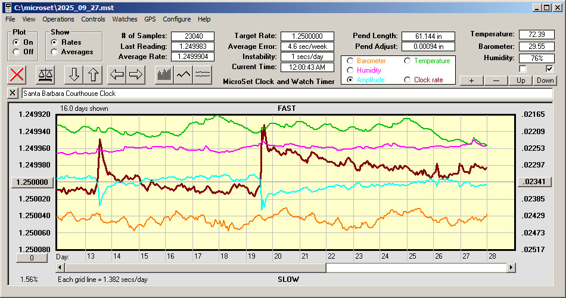Click the Up button
The image size is (566, 298).
tap(521, 80)
